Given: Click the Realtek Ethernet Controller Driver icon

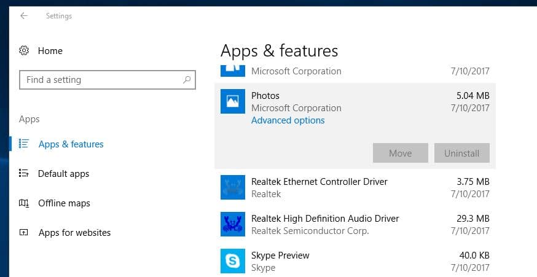Looking at the screenshot, I should pyautogui.click(x=232, y=187).
